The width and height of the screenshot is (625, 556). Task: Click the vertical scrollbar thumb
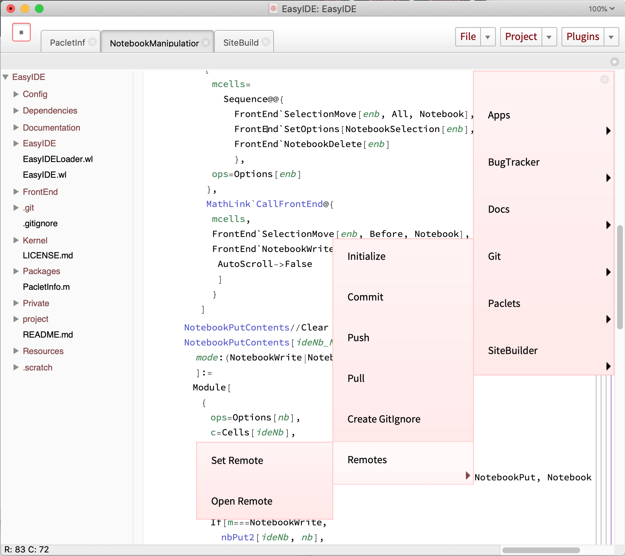pos(620,277)
